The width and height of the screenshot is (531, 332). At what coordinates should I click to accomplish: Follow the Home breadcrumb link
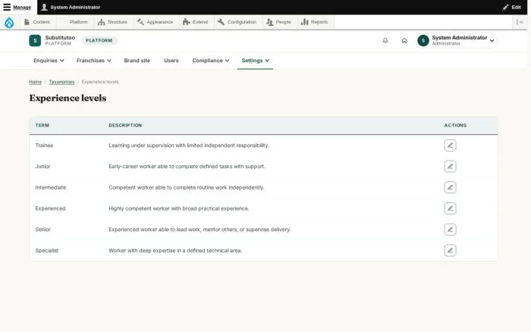[35, 82]
